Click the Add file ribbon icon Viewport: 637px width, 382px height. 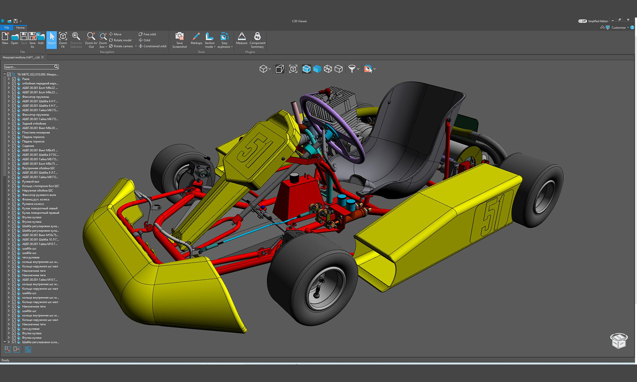click(41, 38)
